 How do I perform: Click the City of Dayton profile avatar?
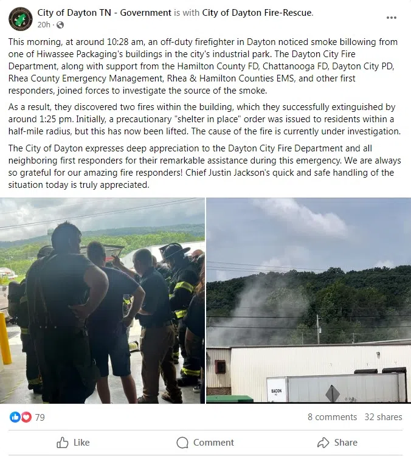[x=20, y=19]
